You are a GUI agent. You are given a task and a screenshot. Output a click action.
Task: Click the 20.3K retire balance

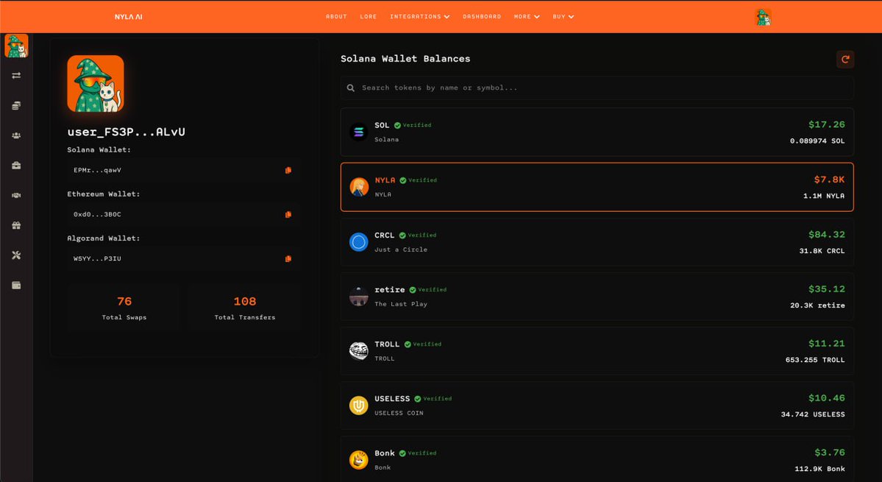[817, 305]
